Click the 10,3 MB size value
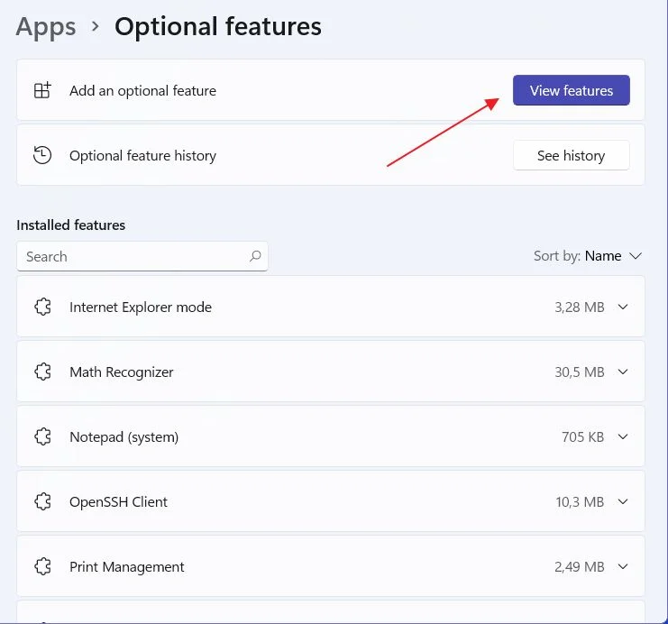The height and width of the screenshot is (624, 668). click(x=580, y=502)
